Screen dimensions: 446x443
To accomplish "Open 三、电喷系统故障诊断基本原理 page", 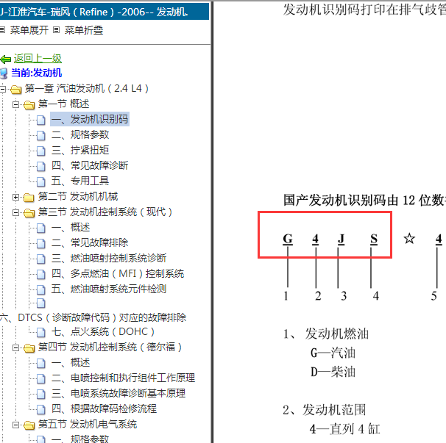I will tap(118, 393).
